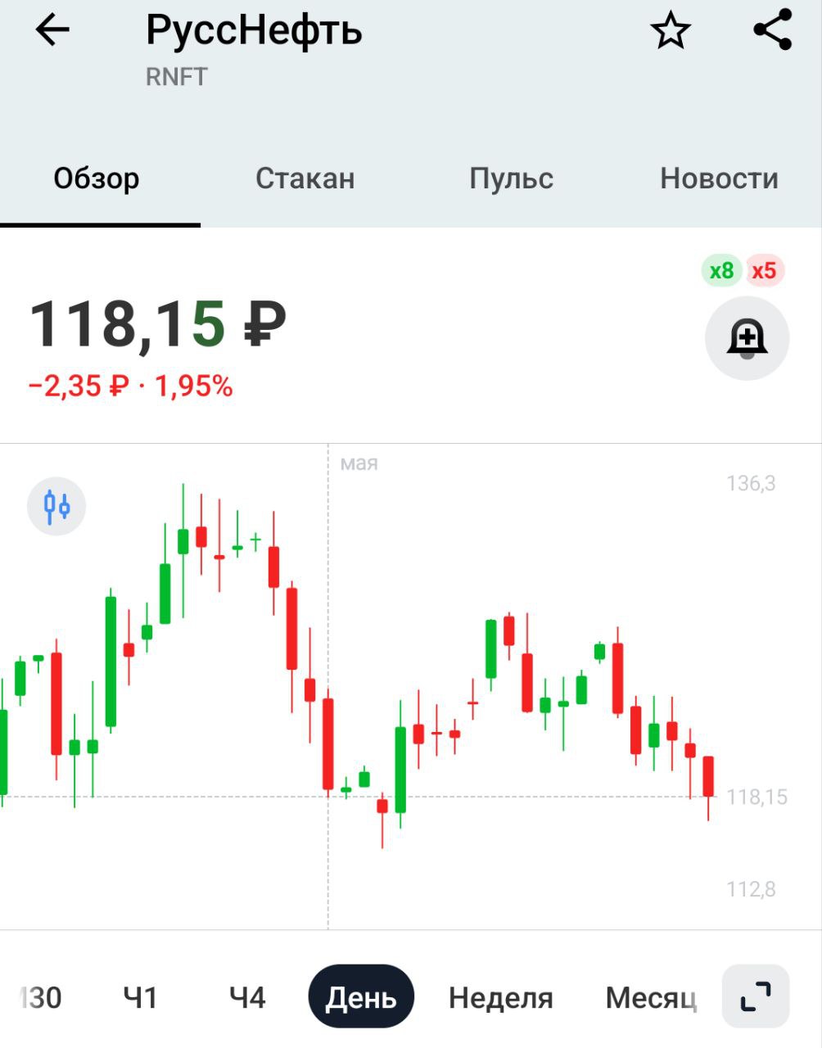Add РуссНефть to favorites with star
Viewport: 822px width, 1048px height.
671,31
